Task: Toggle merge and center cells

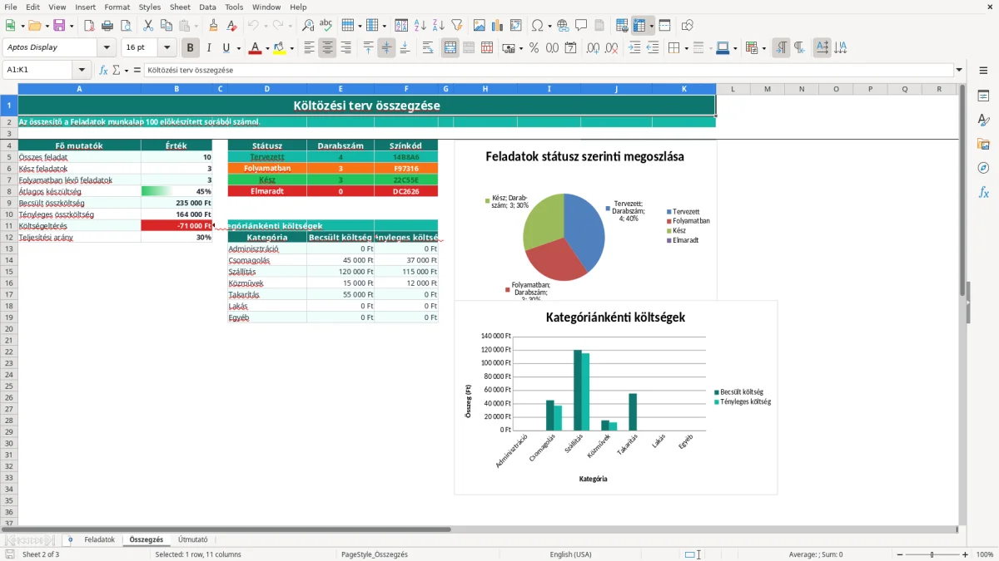Action: [450, 48]
